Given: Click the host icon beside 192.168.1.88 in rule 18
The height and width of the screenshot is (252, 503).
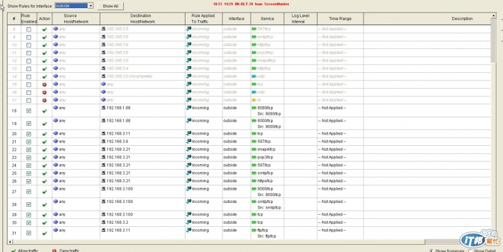Looking at the screenshot, I should [103, 107].
